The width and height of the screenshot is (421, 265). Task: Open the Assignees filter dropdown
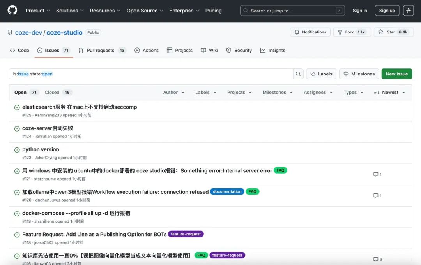(318, 93)
